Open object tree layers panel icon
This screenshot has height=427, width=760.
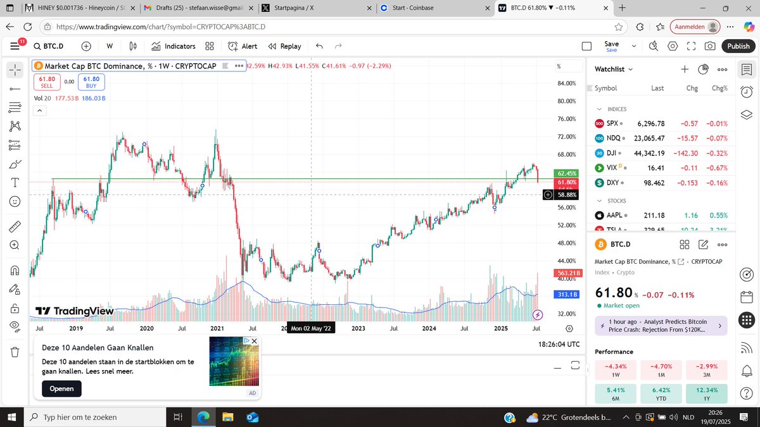click(747, 114)
